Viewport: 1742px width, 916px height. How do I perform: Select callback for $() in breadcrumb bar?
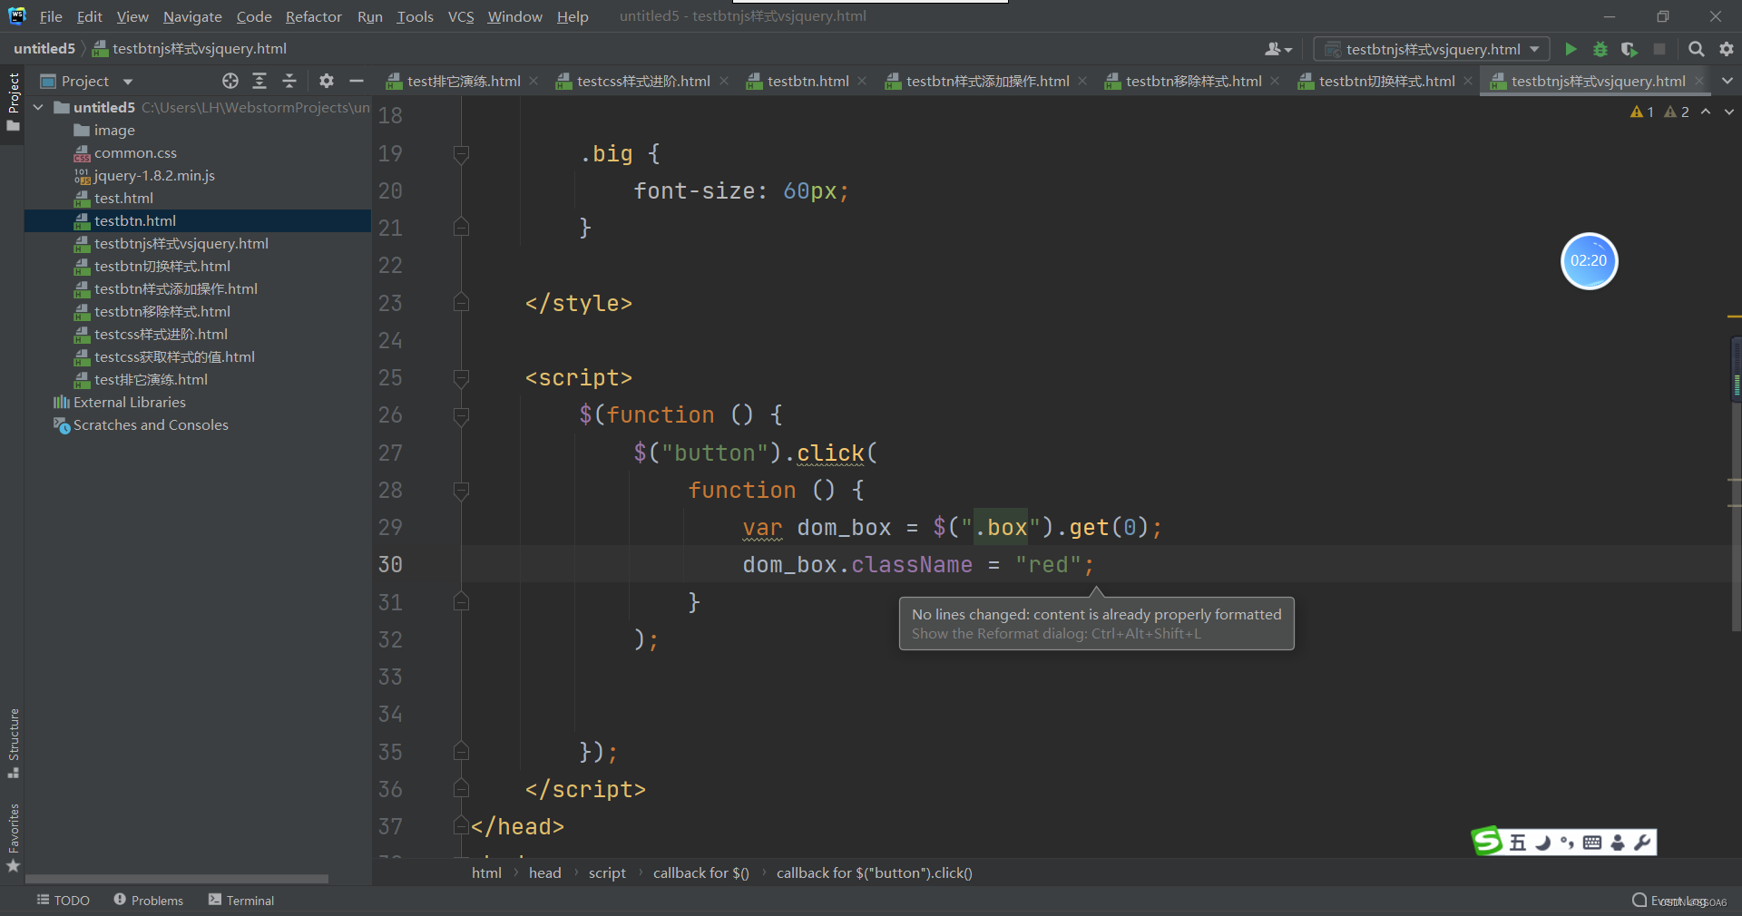coord(700,872)
